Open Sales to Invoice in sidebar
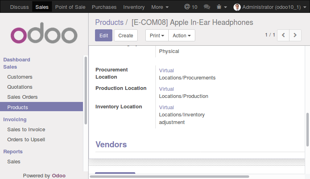 coord(26,130)
